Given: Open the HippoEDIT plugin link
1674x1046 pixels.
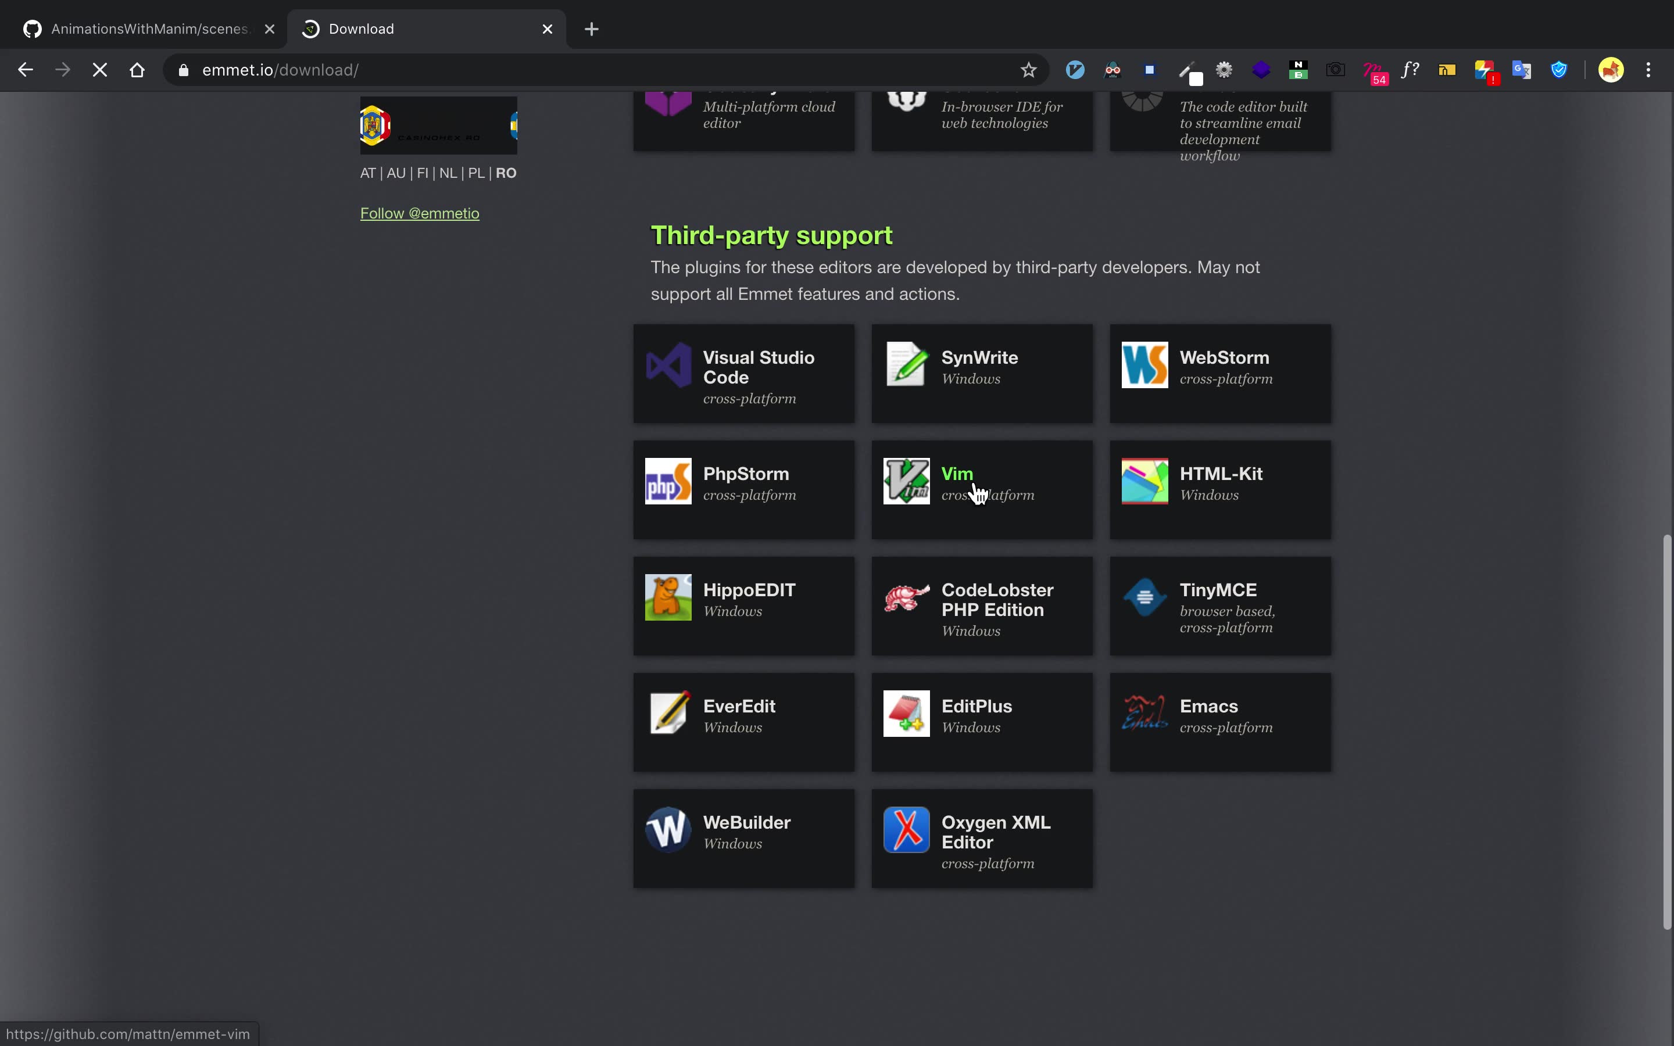Looking at the screenshot, I should click(x=743, y=606).
